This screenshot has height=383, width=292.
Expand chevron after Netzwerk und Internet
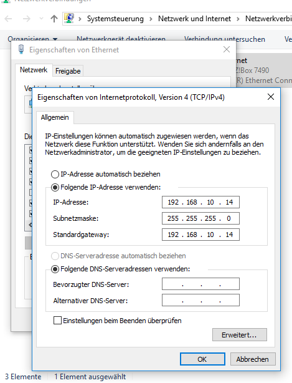(x=238, y=19)
